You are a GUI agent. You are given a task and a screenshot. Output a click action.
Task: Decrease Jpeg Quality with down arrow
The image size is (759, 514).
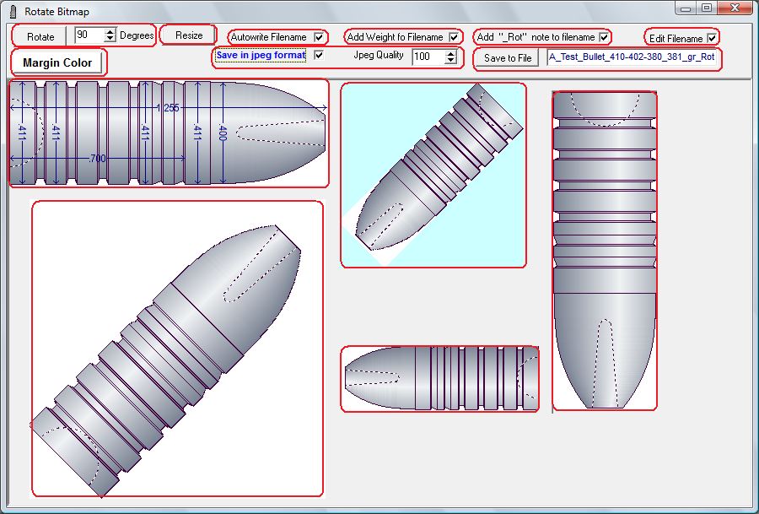[450, 61]
